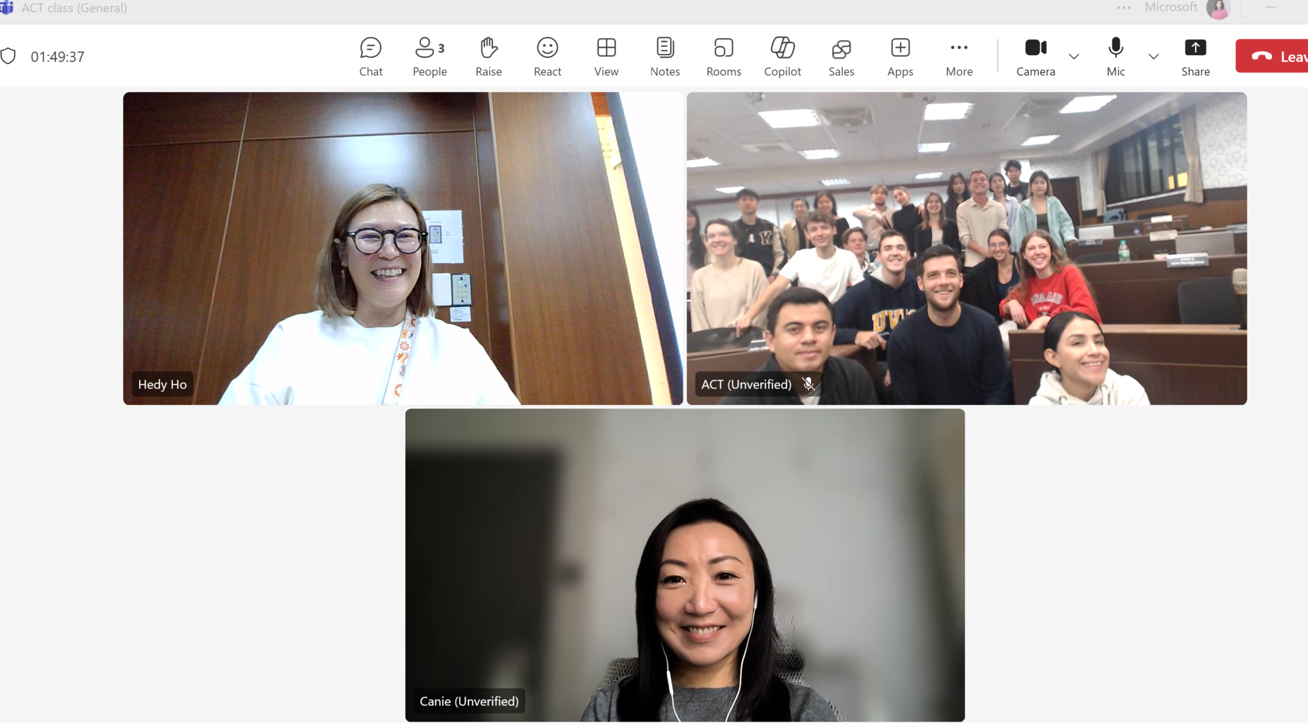The image size is (1308, 723).
Task: Show the People participants list
Action: pyautogui.click(x=429, y=57)
